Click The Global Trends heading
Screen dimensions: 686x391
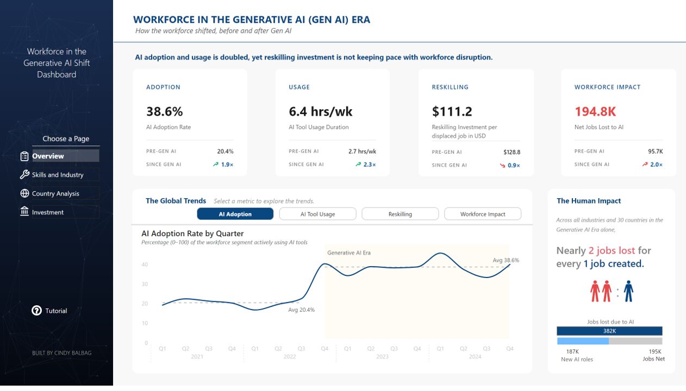click(x=176, y=201)
